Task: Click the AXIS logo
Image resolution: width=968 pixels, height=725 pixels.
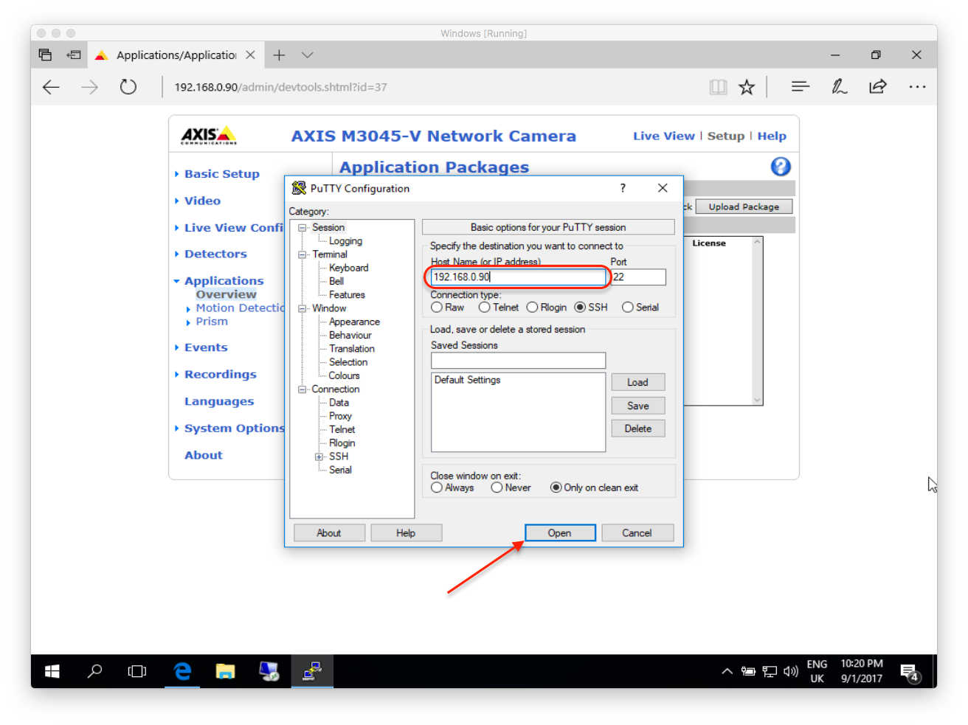Action: 209,135
